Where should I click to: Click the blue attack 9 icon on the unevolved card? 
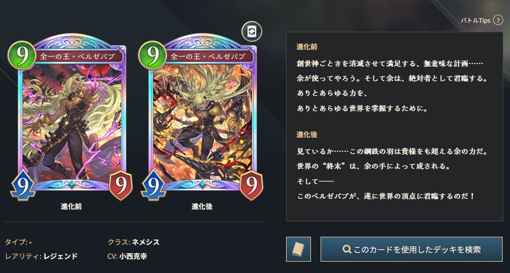pyautogui.click(x=23, y=185)
